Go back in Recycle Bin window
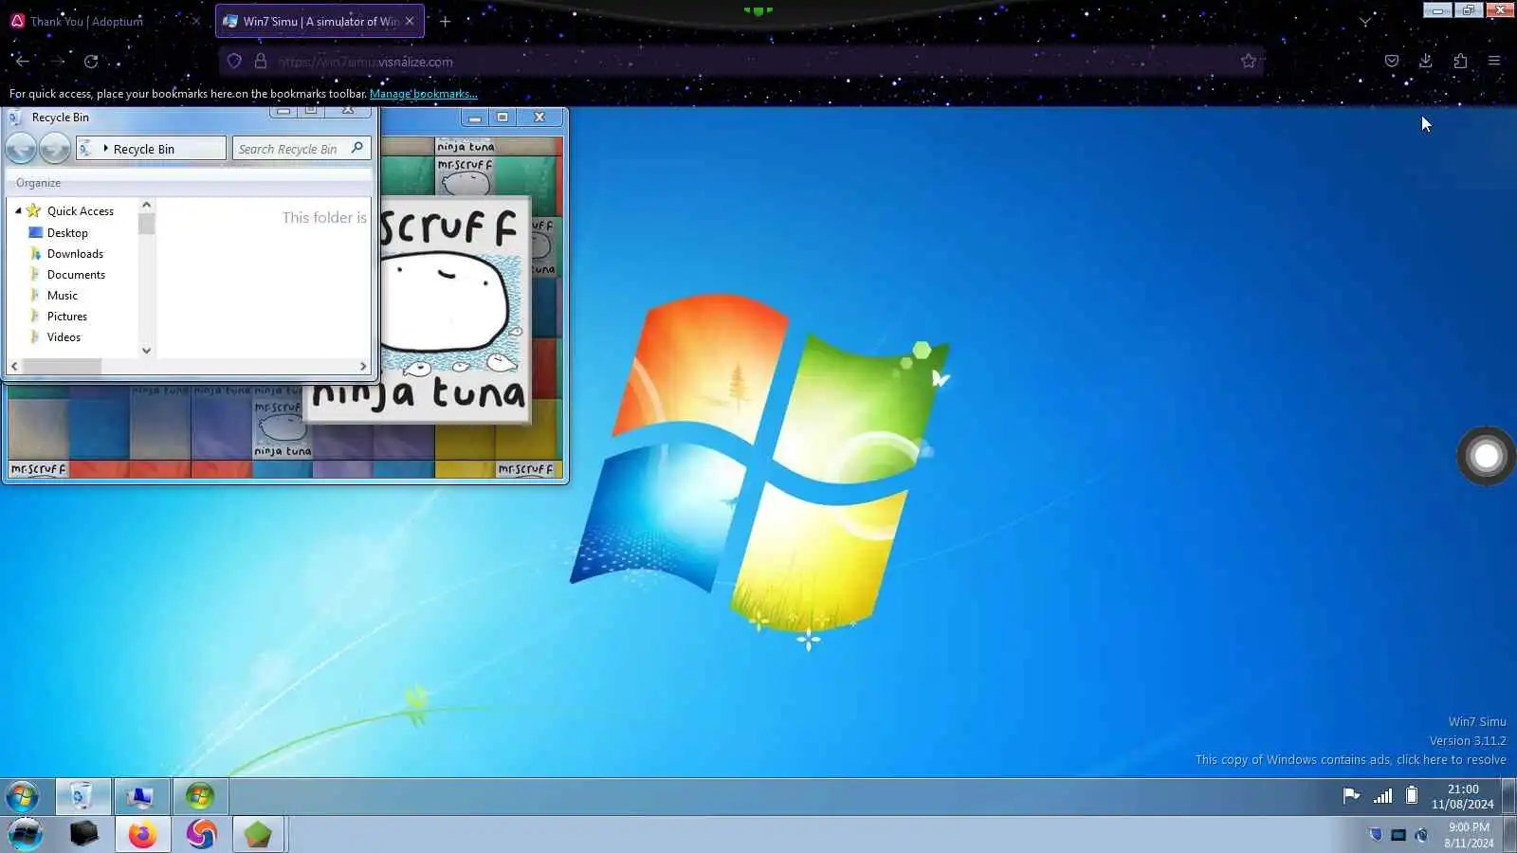Image resolution: width=1517 pixels, height=853 pixels. point(21,149)
